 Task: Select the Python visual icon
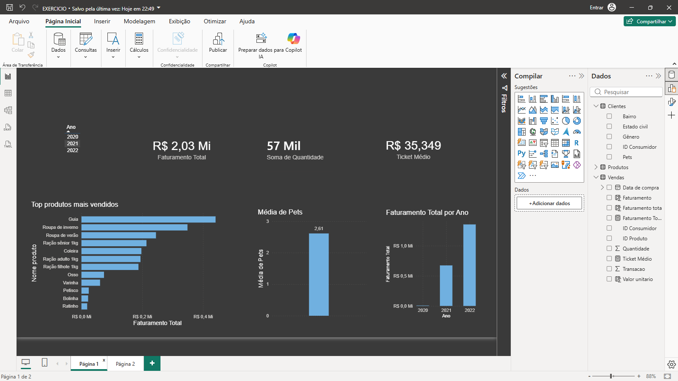[x=522, y=154]
